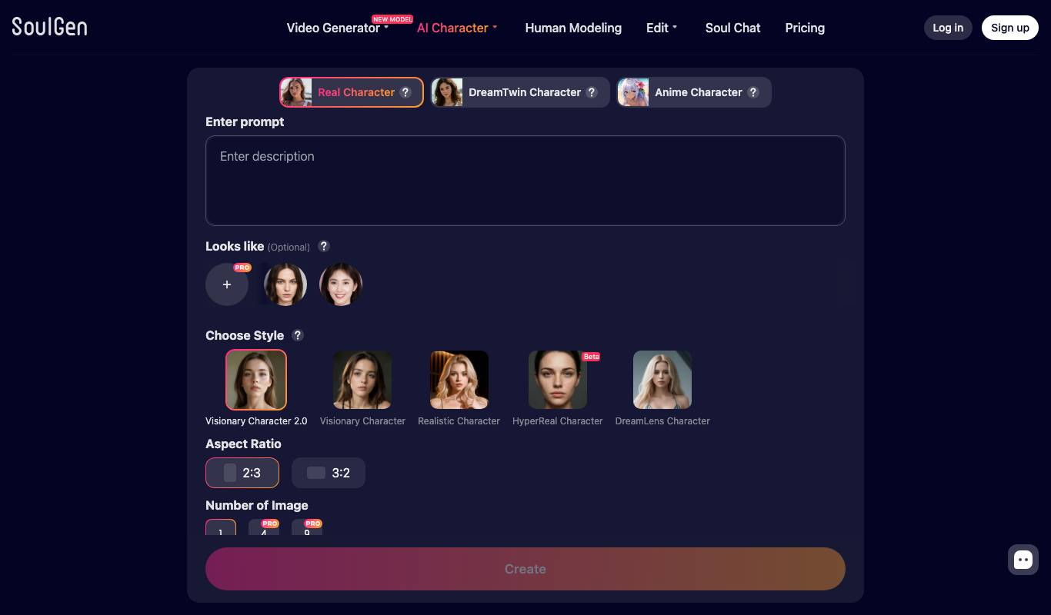Expand the AI Character dropdown menu
The image size is (1051, 615).
[x=457, y=28]
